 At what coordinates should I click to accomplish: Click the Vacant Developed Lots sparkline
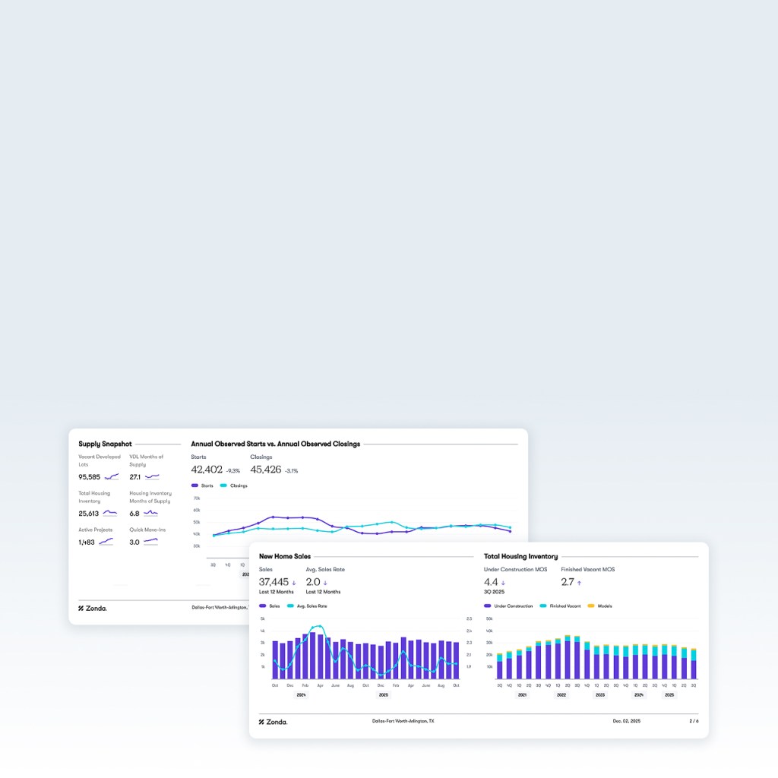point(112,477)
